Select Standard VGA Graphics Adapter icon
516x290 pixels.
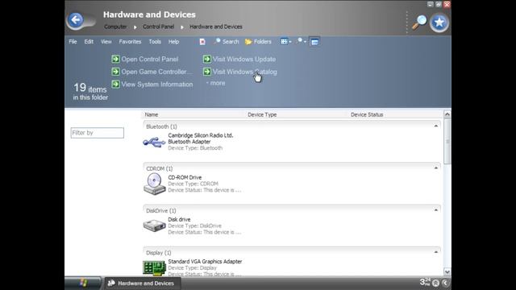(154, 267)
